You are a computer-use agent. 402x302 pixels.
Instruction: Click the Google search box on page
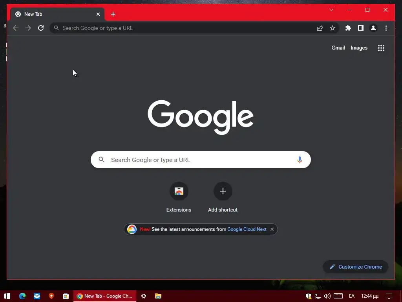point(201,160)
